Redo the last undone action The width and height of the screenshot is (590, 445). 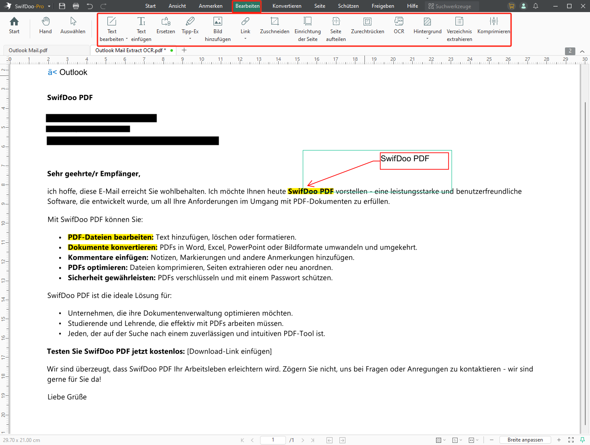point(104,6)
